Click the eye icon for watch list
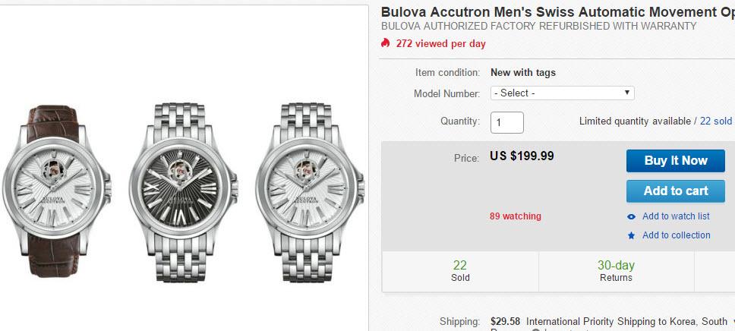This screenshot has width=735, height=331. tap(631, 216)
